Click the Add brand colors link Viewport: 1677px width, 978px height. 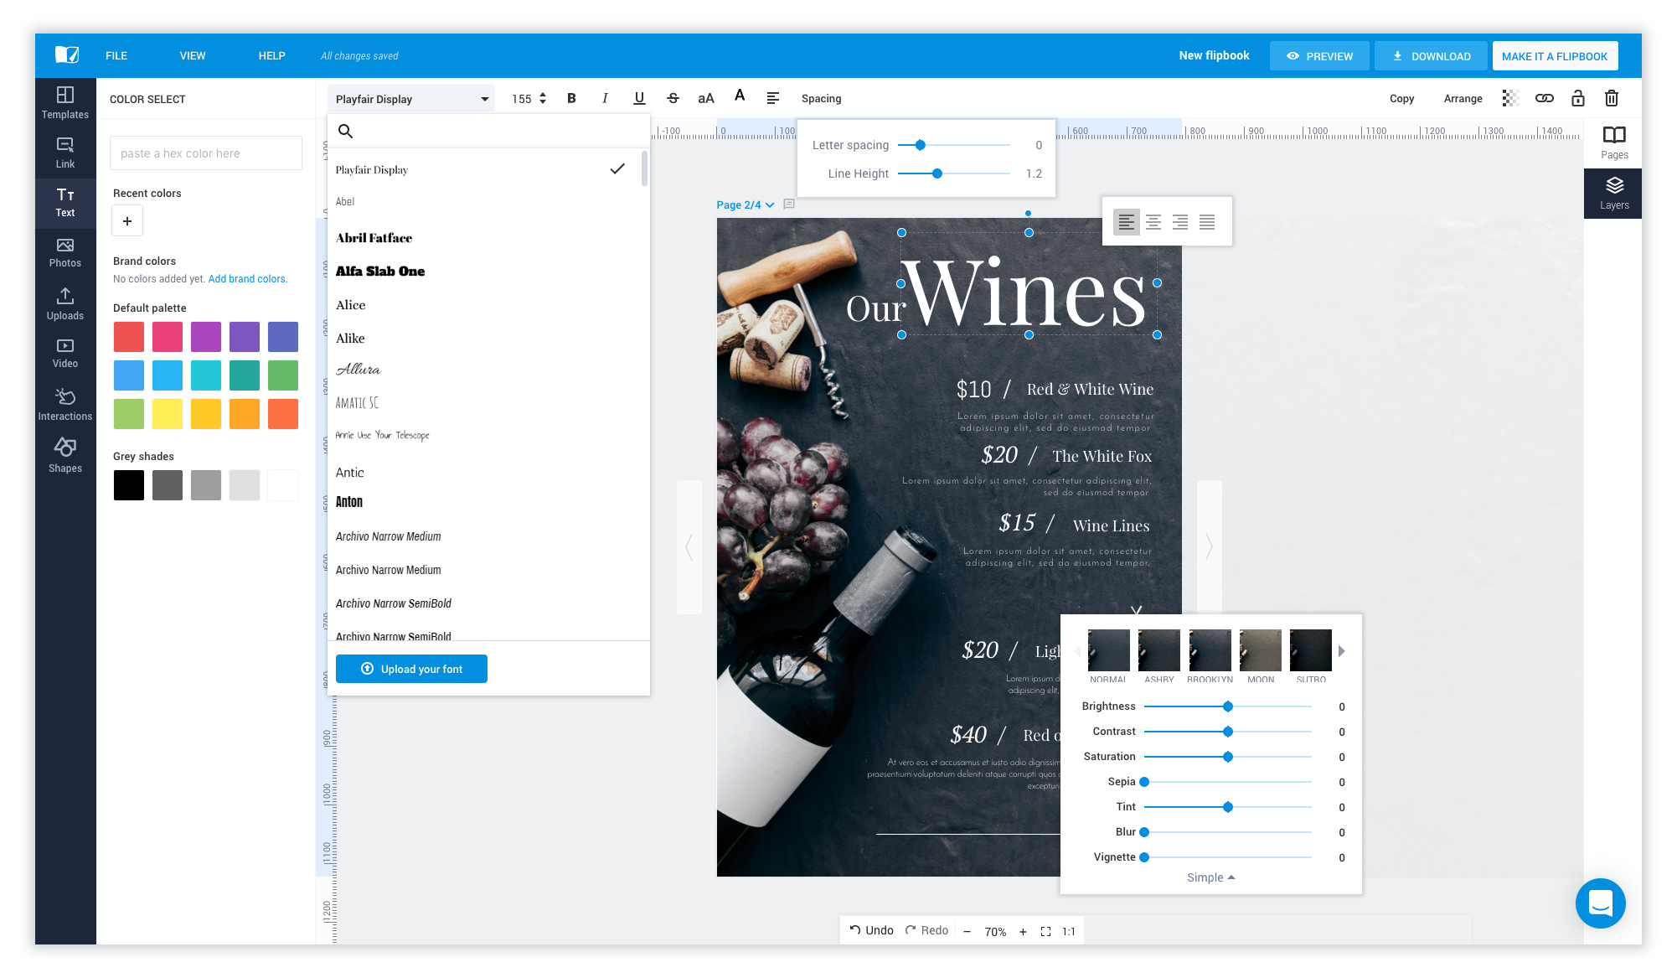[x=247, y=279]
